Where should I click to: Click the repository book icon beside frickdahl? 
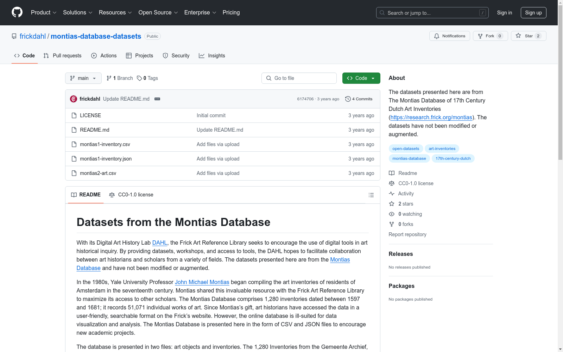pos(14,36)
